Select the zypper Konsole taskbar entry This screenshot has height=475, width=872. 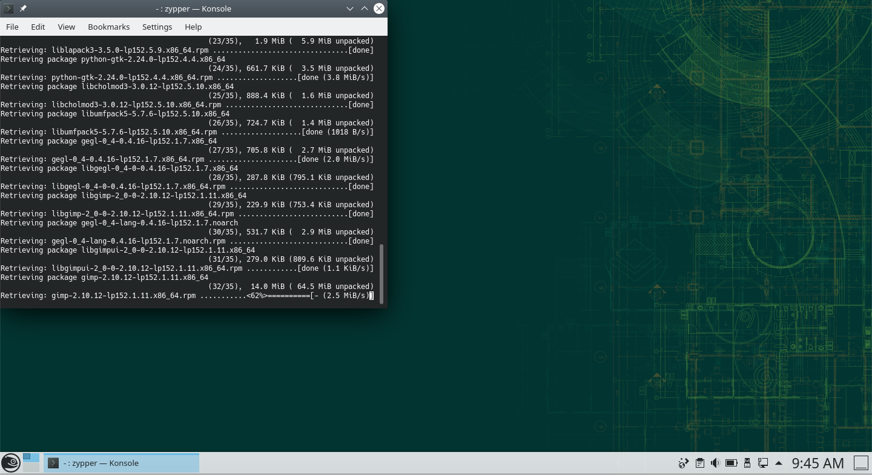121,463
